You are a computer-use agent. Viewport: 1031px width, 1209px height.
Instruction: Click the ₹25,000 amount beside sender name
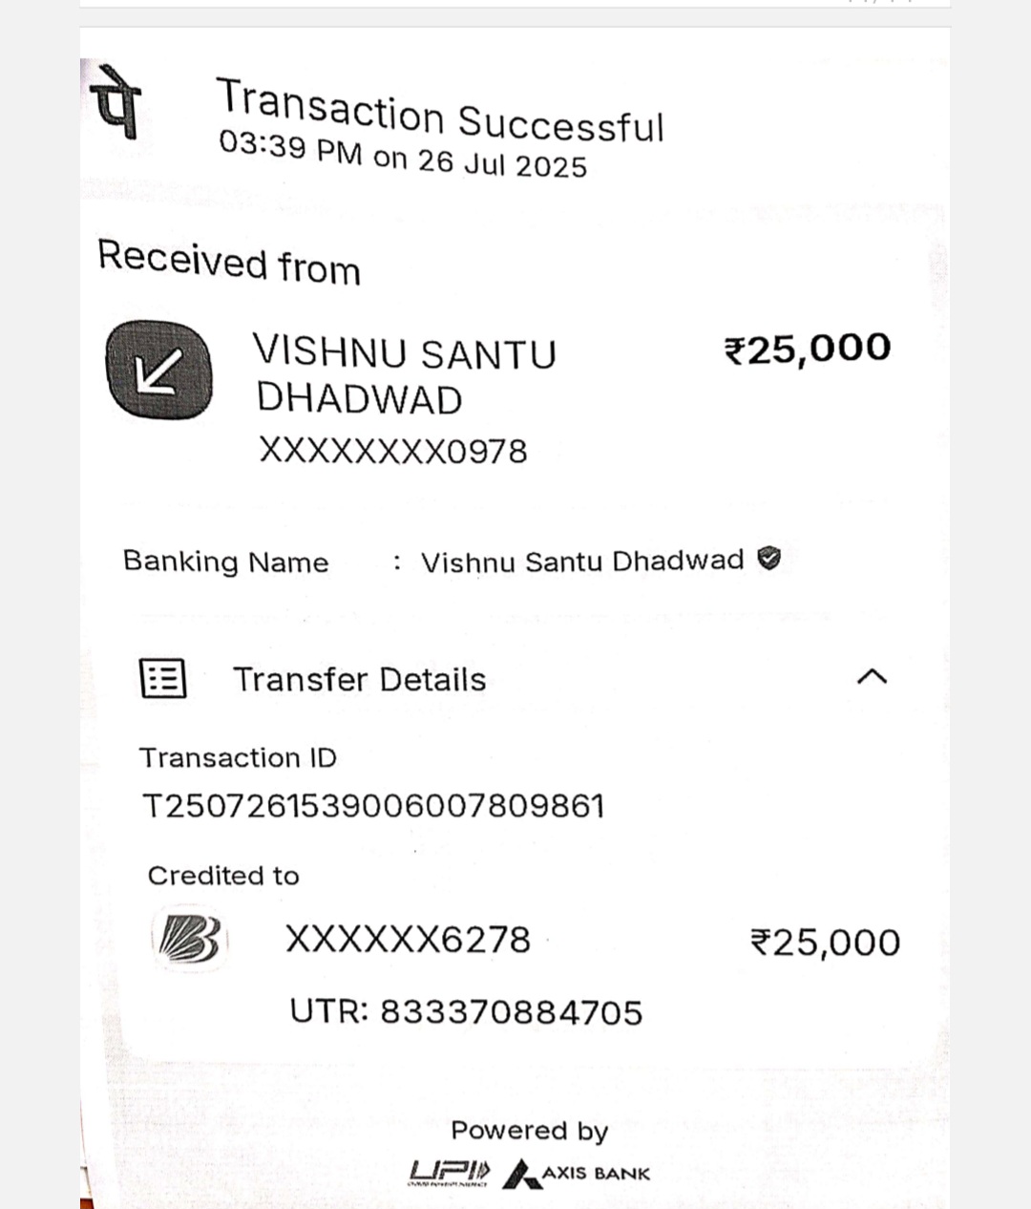tap(808, 349)
